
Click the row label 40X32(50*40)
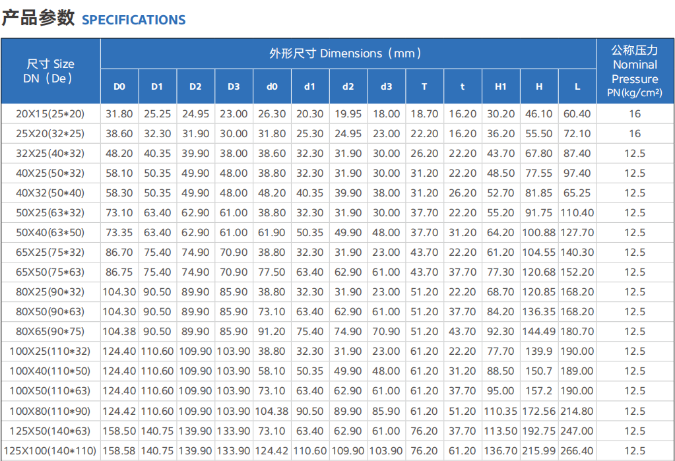pos(50,193)
